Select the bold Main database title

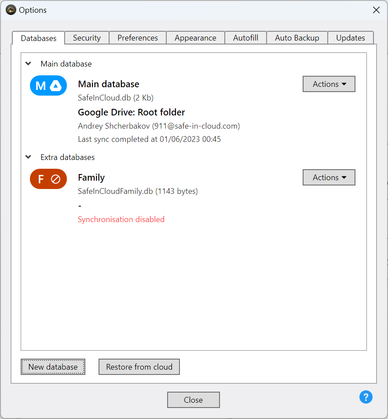pyautogui.click(x=109, y=84)
